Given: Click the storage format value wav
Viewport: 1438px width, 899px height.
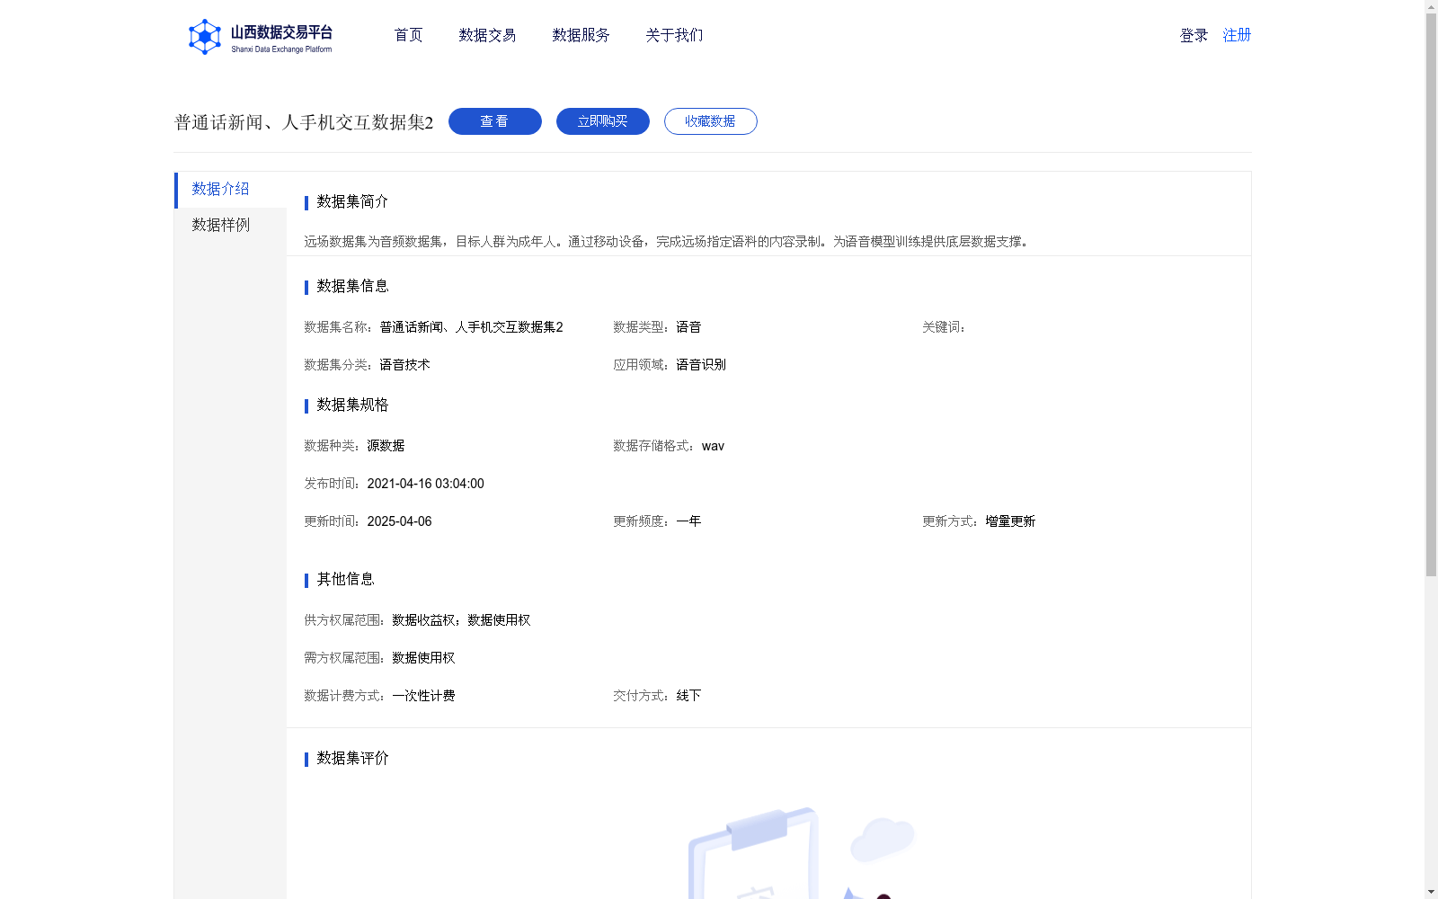Looking at the screenshot, I should (x=713, y=446).
